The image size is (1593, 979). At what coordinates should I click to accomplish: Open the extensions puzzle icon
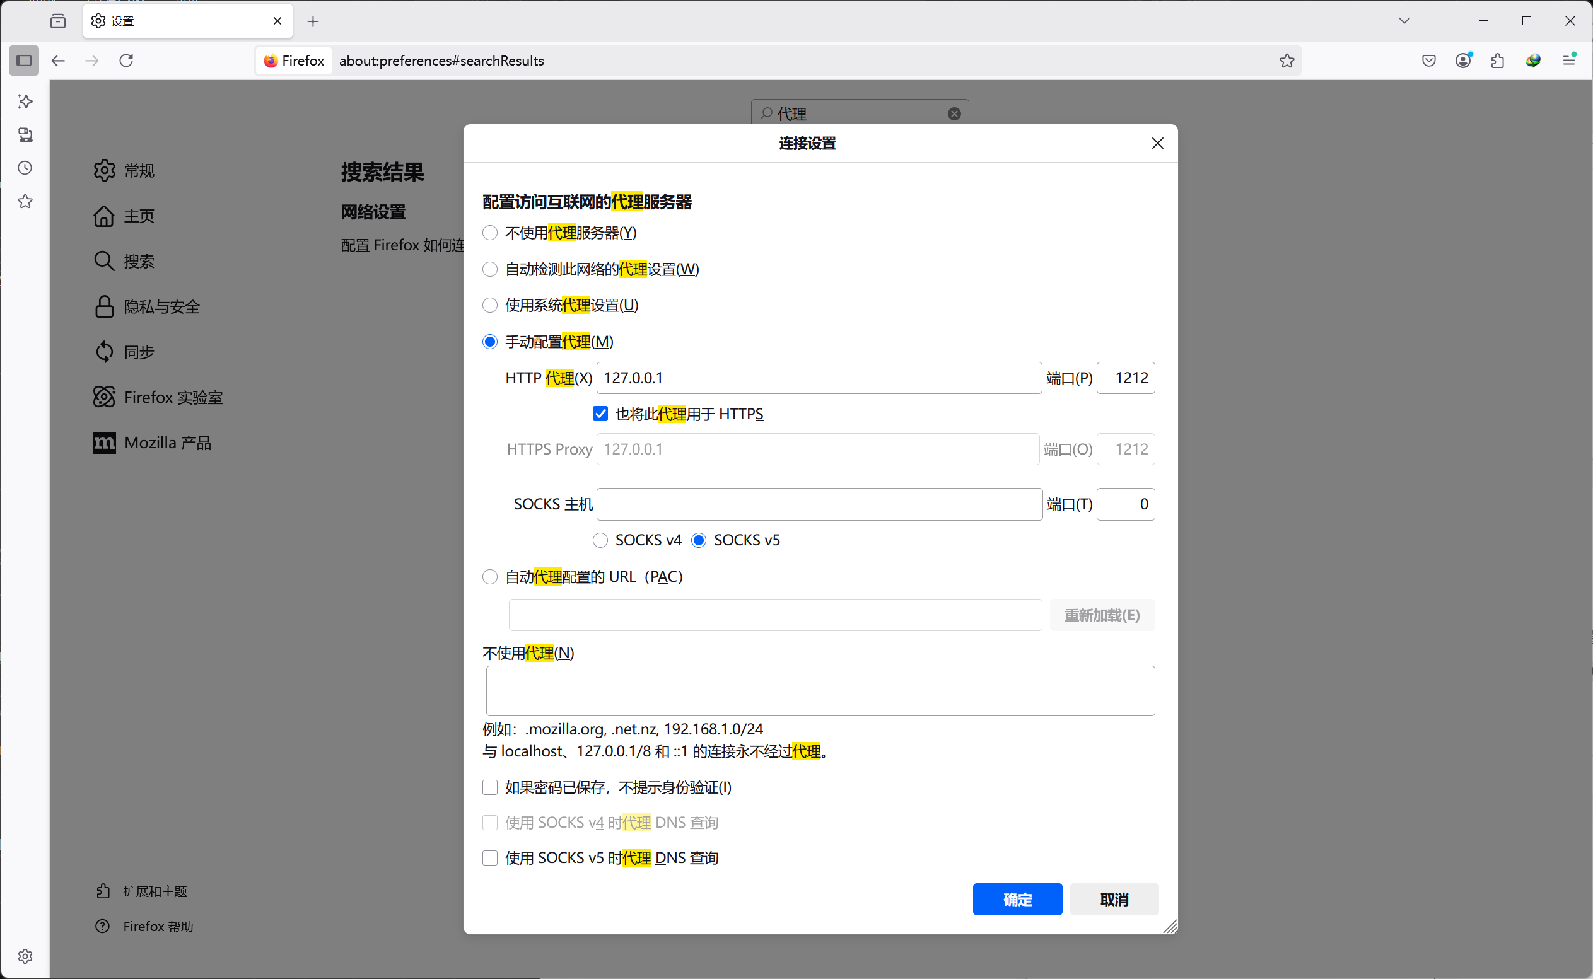coord(1497,61)
